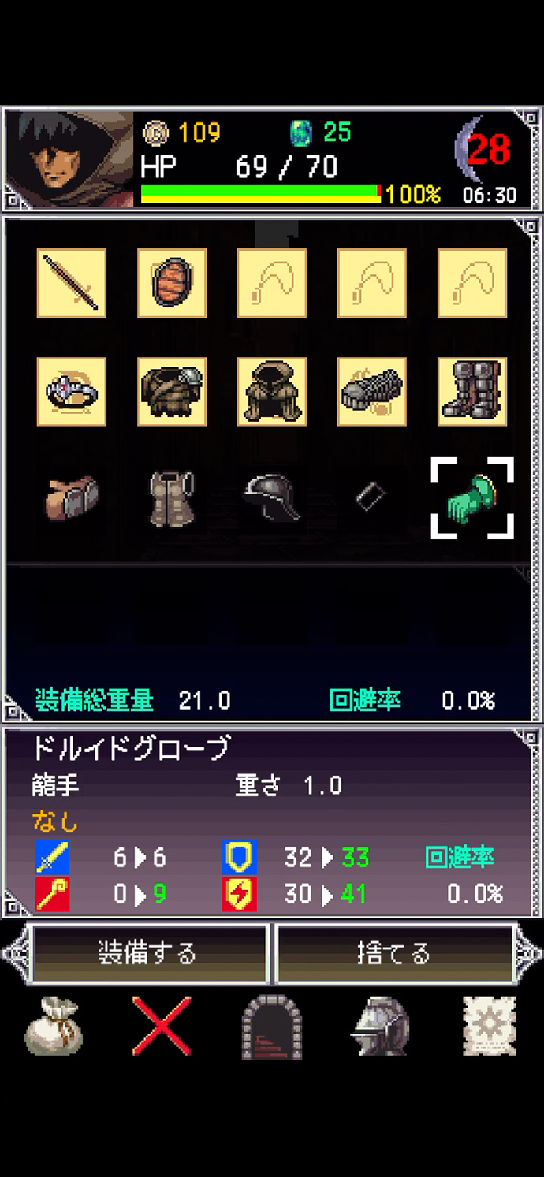Choose the brown leather pouch item
This screenshot has width=544, height=1177.
tap(71, 498)
